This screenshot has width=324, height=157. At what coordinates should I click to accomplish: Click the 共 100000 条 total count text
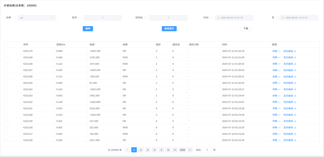(115, 150)
